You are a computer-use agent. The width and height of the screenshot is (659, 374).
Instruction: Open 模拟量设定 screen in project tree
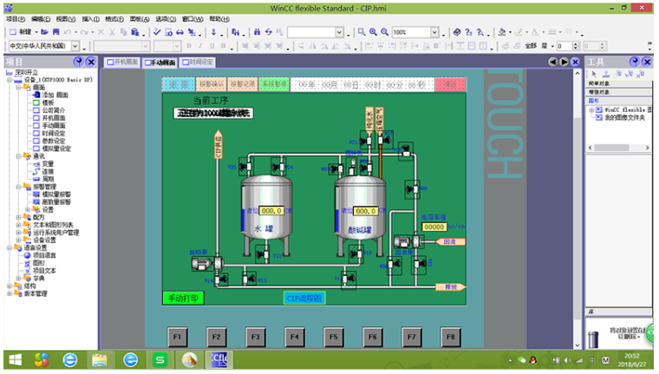pos(56,148)
